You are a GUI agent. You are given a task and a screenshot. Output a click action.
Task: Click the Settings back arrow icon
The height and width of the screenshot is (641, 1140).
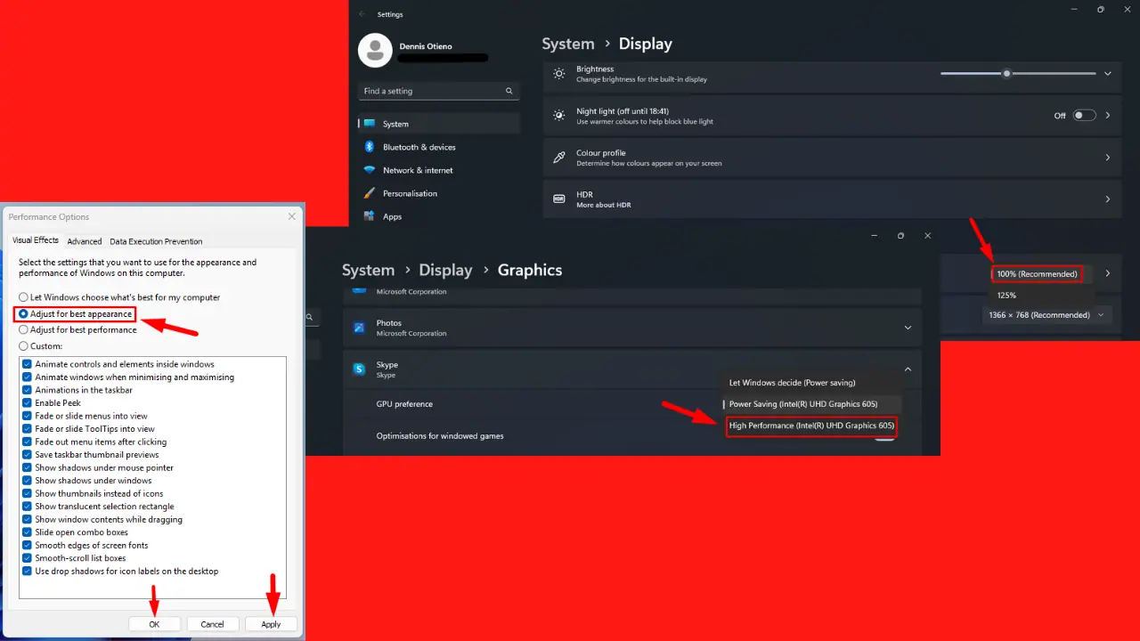click(x=362, y=14)
